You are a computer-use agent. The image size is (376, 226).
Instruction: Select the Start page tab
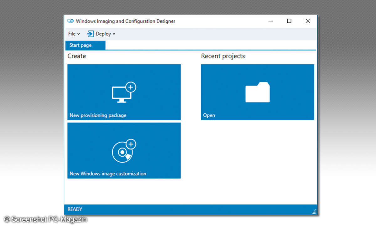(85, 45)
